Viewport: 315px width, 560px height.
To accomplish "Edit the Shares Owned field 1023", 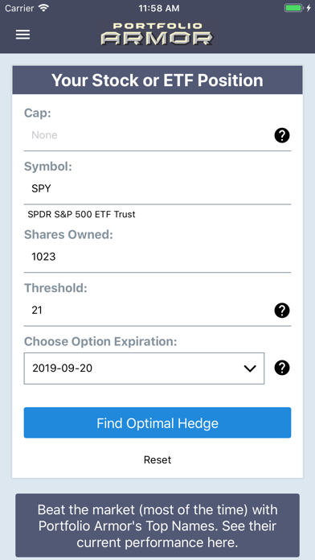I will tap(157, 257).
